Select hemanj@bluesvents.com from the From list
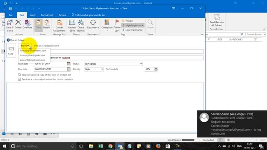This screenshot has width=267, height=150. 33,51
